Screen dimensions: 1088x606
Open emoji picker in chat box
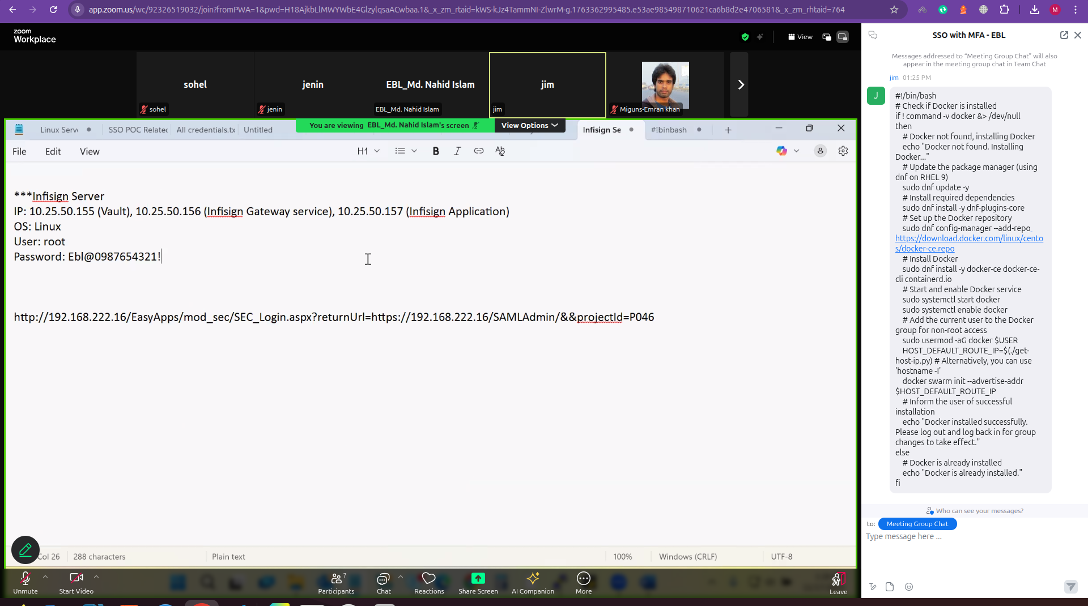coord(909,587)
